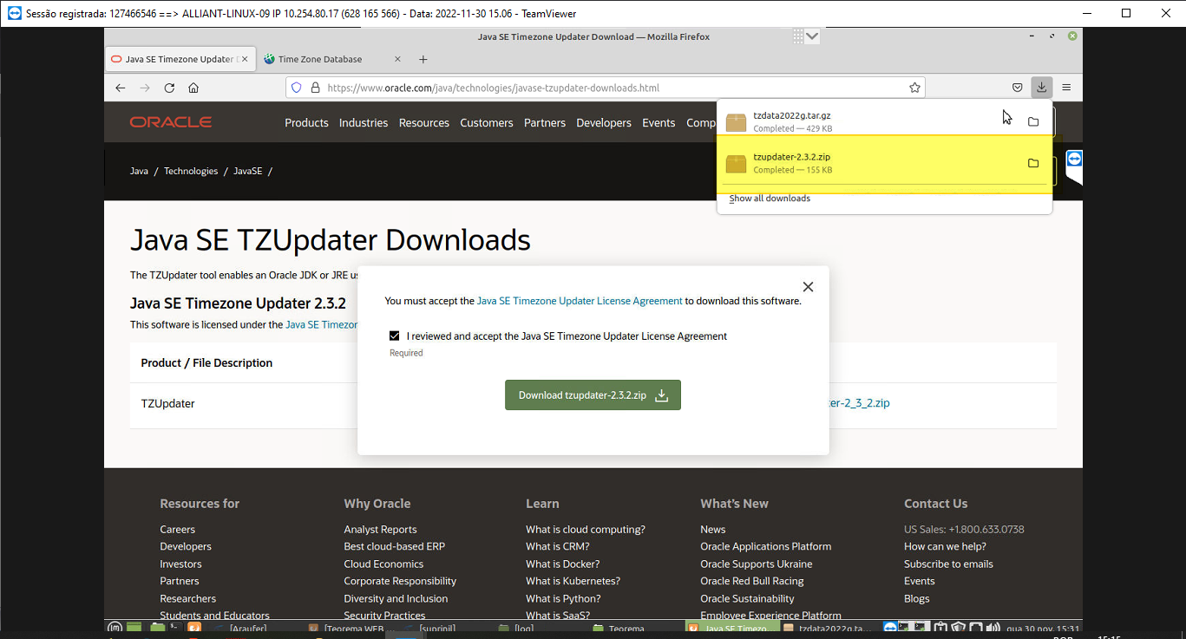
Task: Click How can we help link
Action: (x=945, y=546)
